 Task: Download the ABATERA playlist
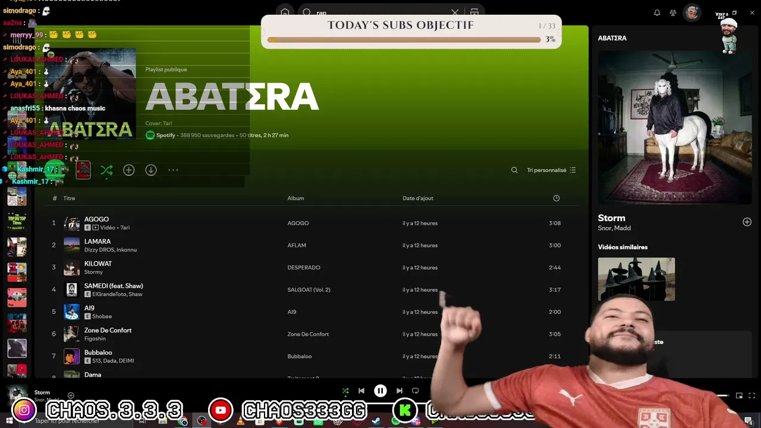151,170
